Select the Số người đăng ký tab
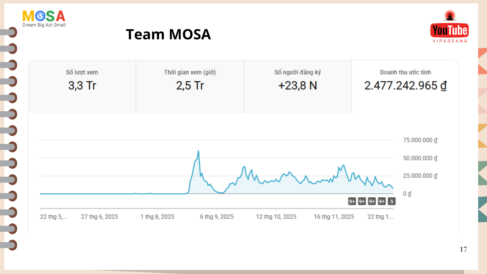This screenshot has width=487, height=274. pos(298,87)
